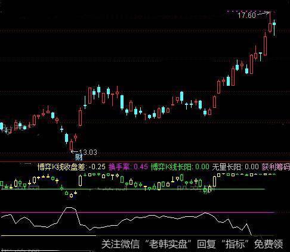Screen dimensions: 290x252
Task: Select the candlestick at the 17.60 high
Action: pos(270,23)
